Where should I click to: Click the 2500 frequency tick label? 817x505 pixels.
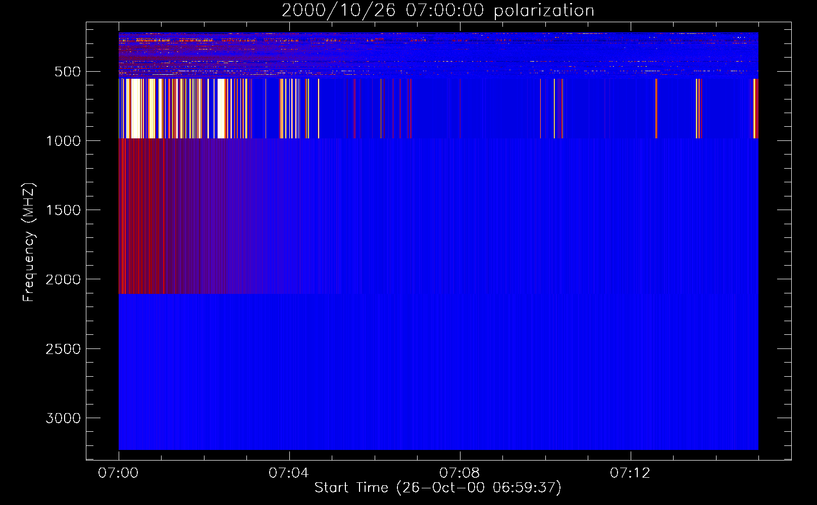point(63,349)
